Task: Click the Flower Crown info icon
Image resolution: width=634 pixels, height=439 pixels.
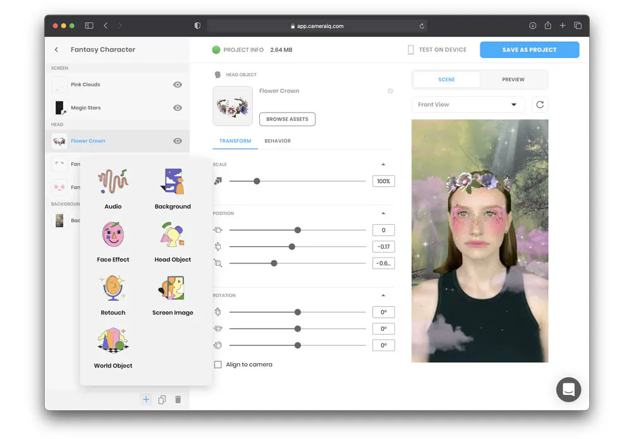Action: tap(390, 91)
